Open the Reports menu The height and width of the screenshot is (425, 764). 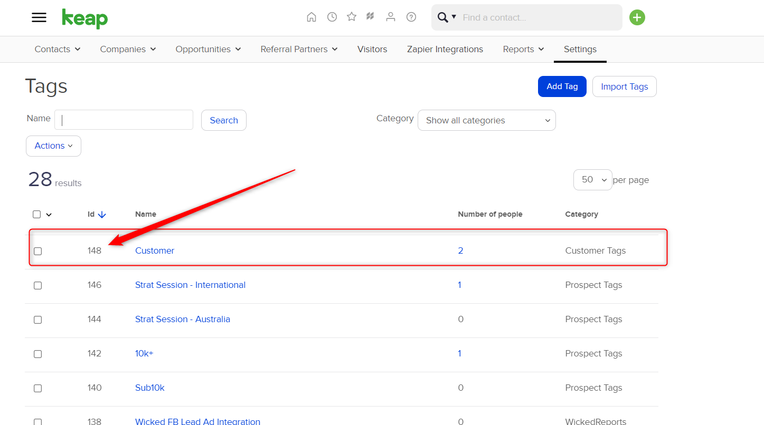523,49
